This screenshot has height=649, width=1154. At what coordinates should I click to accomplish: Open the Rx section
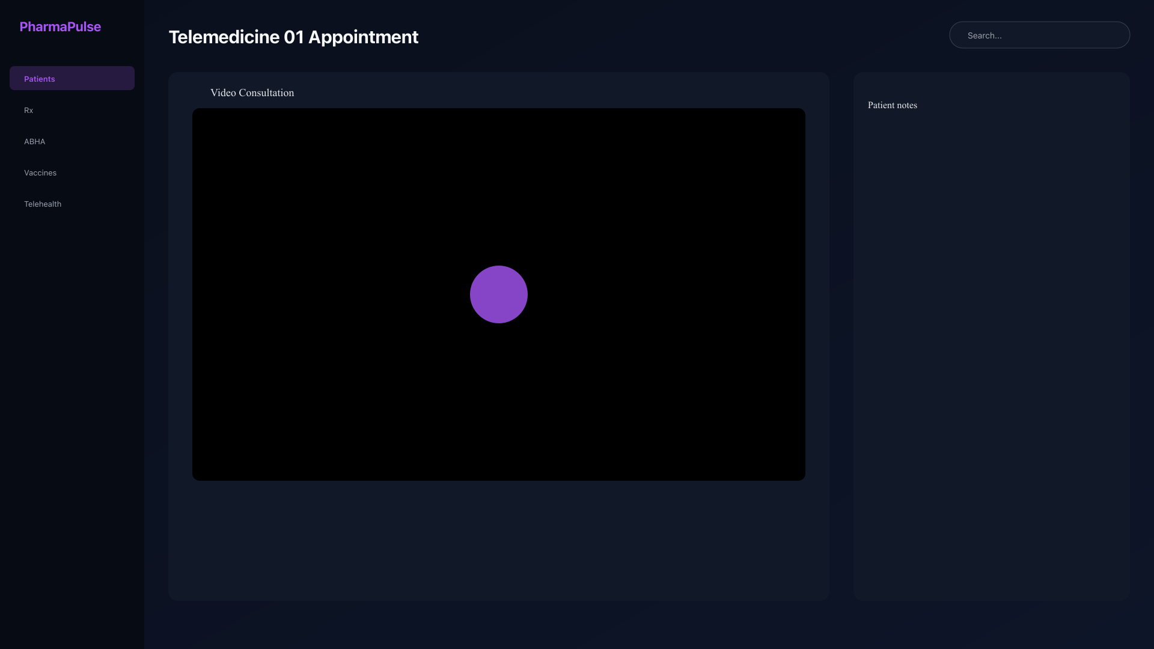(x=72, y=110)
